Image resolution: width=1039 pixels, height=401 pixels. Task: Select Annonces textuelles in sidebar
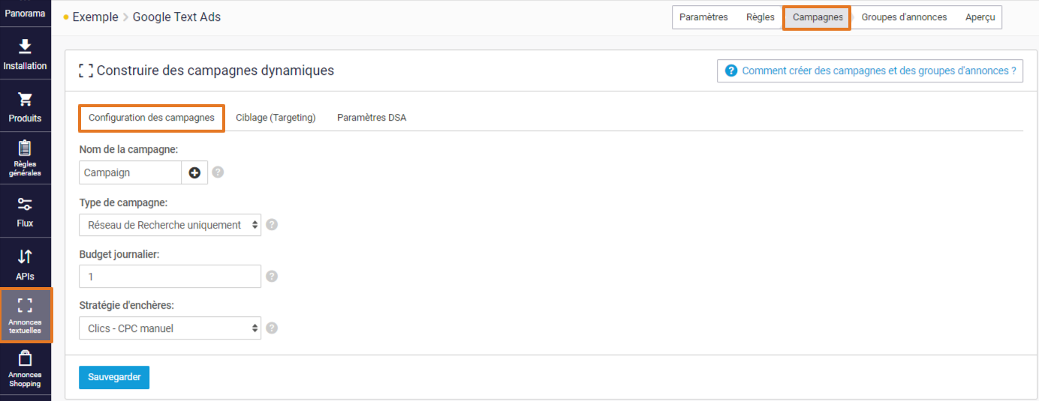tap(26, 316)
